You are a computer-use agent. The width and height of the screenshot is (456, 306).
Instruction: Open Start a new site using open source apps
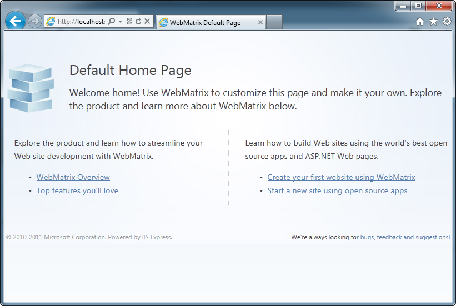(337, 191)
